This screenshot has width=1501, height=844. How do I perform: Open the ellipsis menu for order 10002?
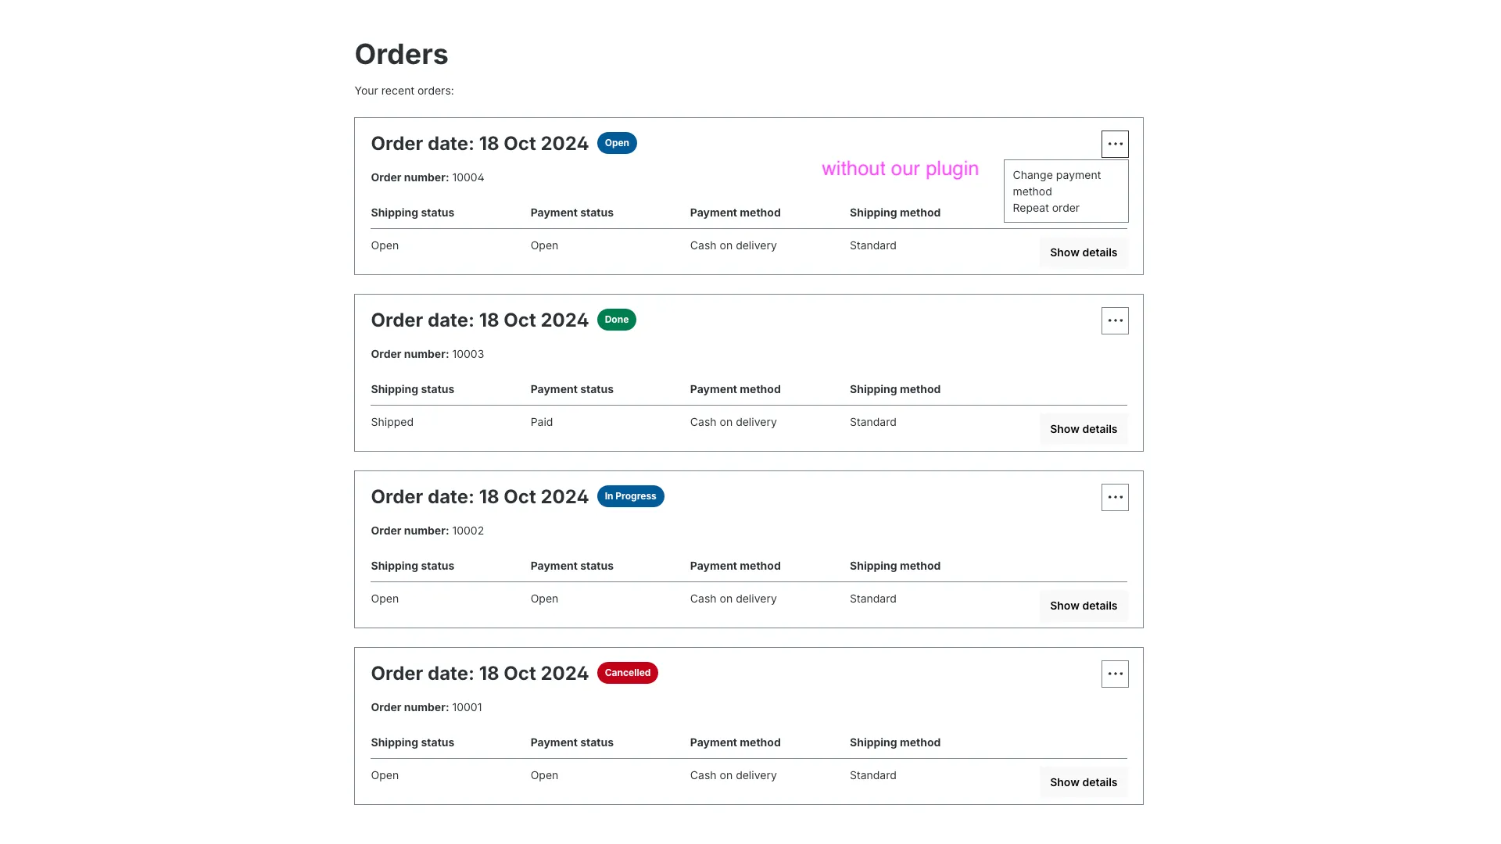pyautogui.click(x=1115, y=497)
